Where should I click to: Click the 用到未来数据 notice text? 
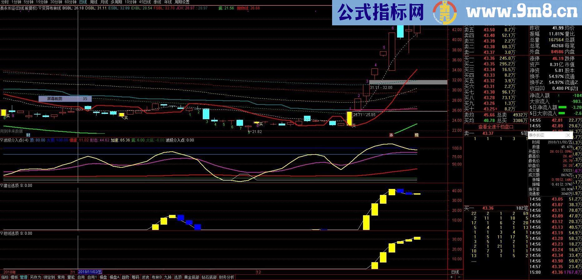coord(12,131)
